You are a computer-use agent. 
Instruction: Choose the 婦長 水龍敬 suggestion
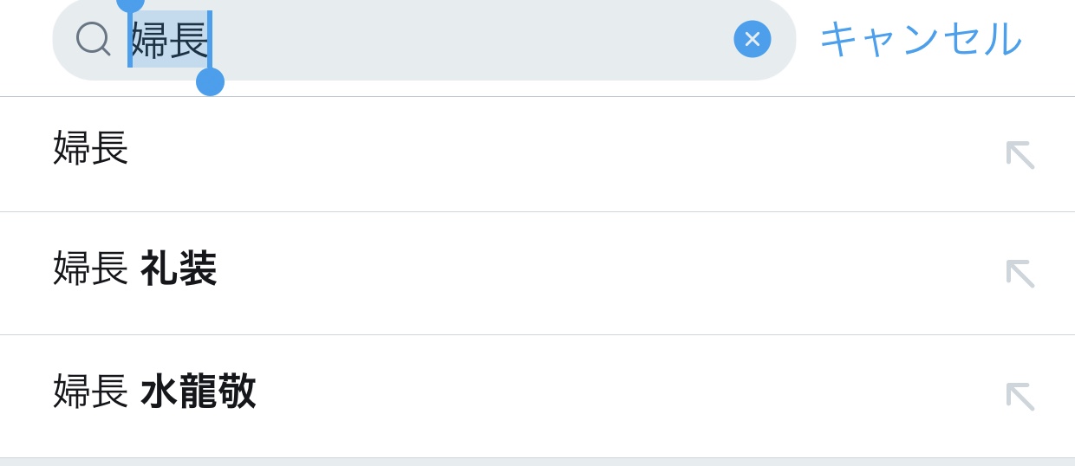154,392
